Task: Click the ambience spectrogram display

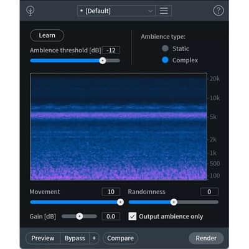Action: 118,126
